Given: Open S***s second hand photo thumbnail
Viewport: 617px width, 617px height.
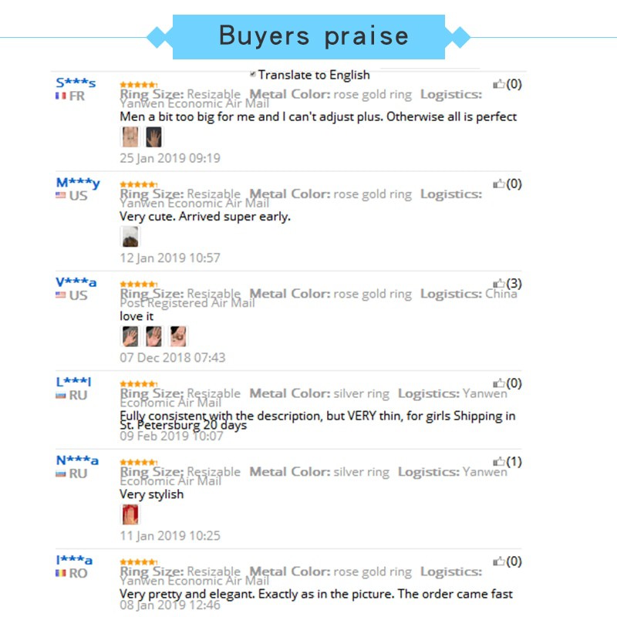Looking at the screenshot, I should [153, 137].
